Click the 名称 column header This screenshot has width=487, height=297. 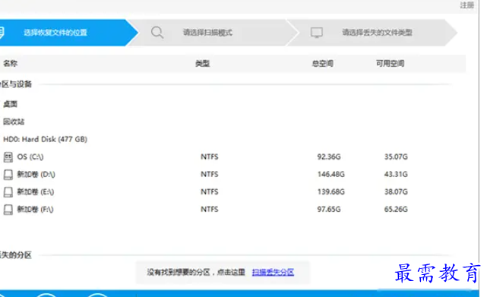point(10,63)
